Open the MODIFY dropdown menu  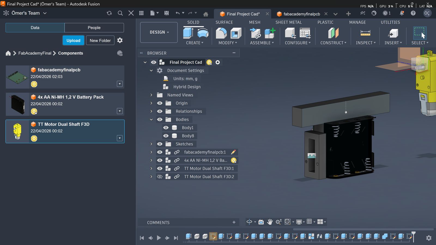(228, 43)
